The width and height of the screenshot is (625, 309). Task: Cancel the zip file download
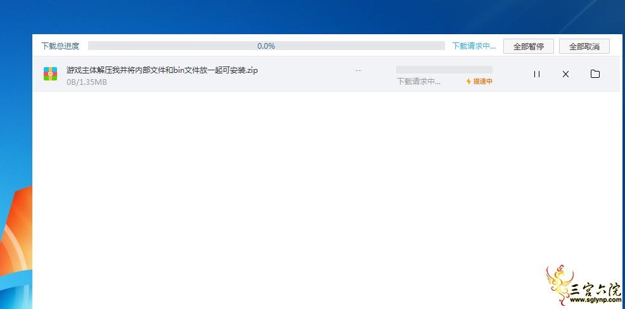[x=565, y=74]
